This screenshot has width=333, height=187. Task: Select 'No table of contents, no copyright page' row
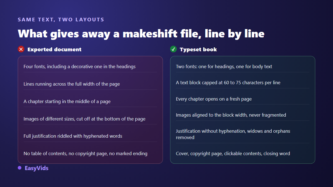90,153
